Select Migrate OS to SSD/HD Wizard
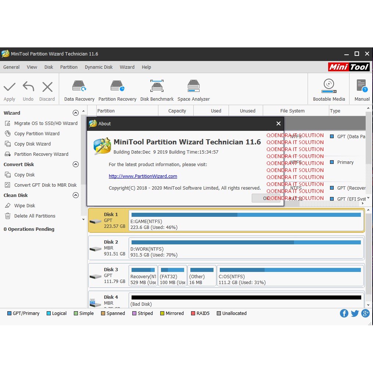 pyautogui.click(x=46, y=123)
